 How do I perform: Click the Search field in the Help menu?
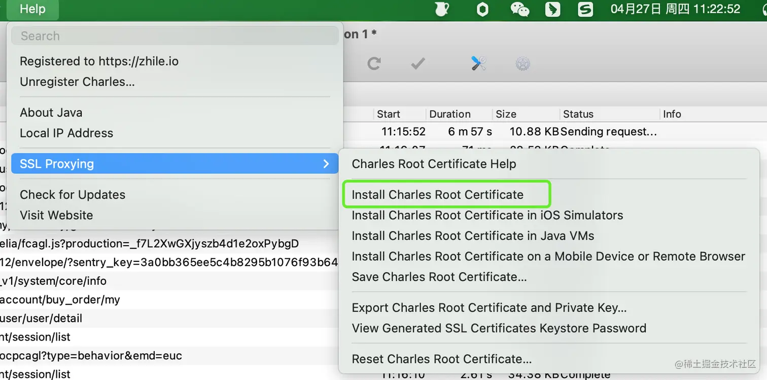coord(175,36)
